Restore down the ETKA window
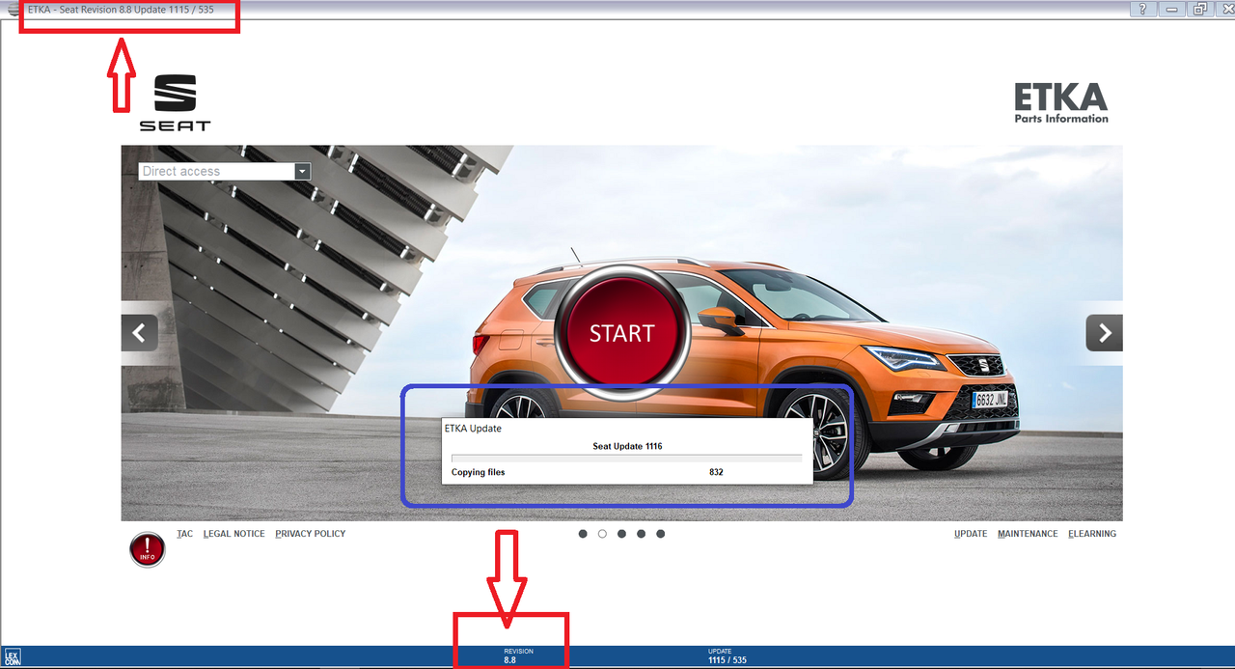 1199,9
